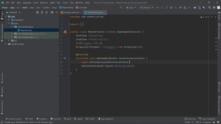Open the Problems tool window
Viewport: 221px width, 124px height.
(x=42, y=119)
